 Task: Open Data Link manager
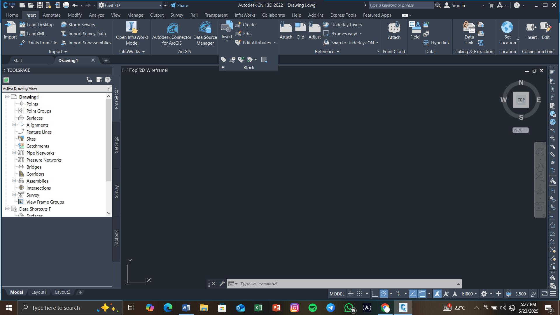pos(469,33)
